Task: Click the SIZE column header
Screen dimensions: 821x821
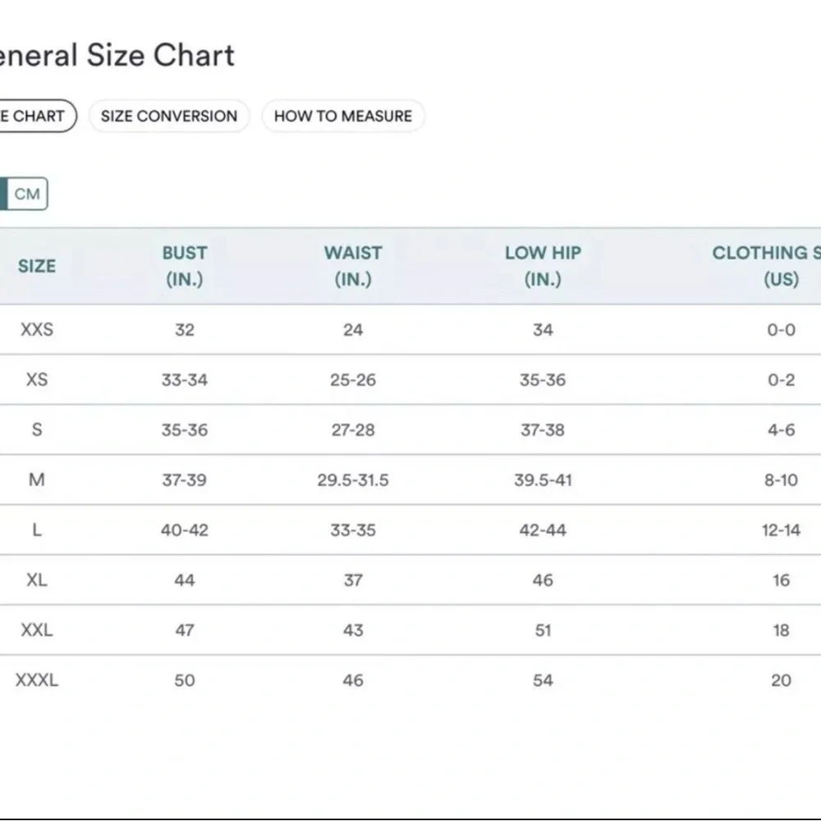Action: [37, 266]
